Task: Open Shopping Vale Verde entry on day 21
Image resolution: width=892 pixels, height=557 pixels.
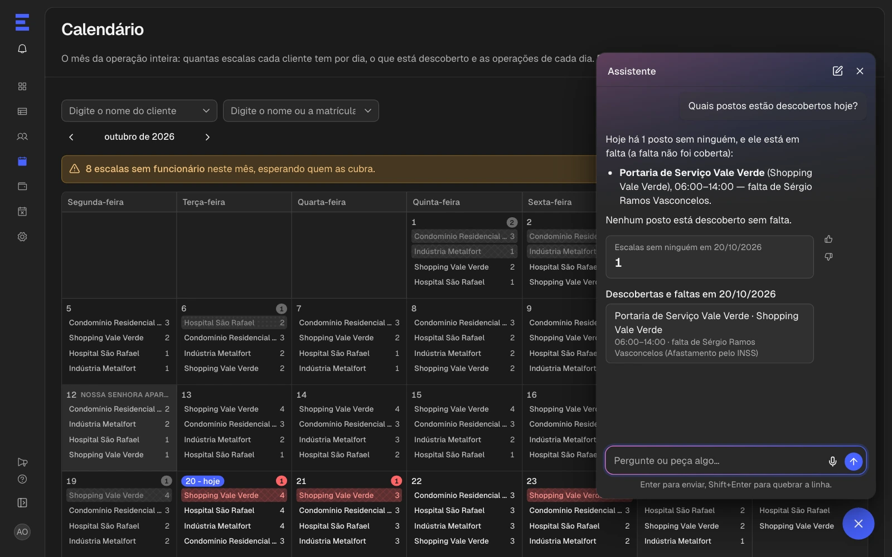Action: pos(349,495)
